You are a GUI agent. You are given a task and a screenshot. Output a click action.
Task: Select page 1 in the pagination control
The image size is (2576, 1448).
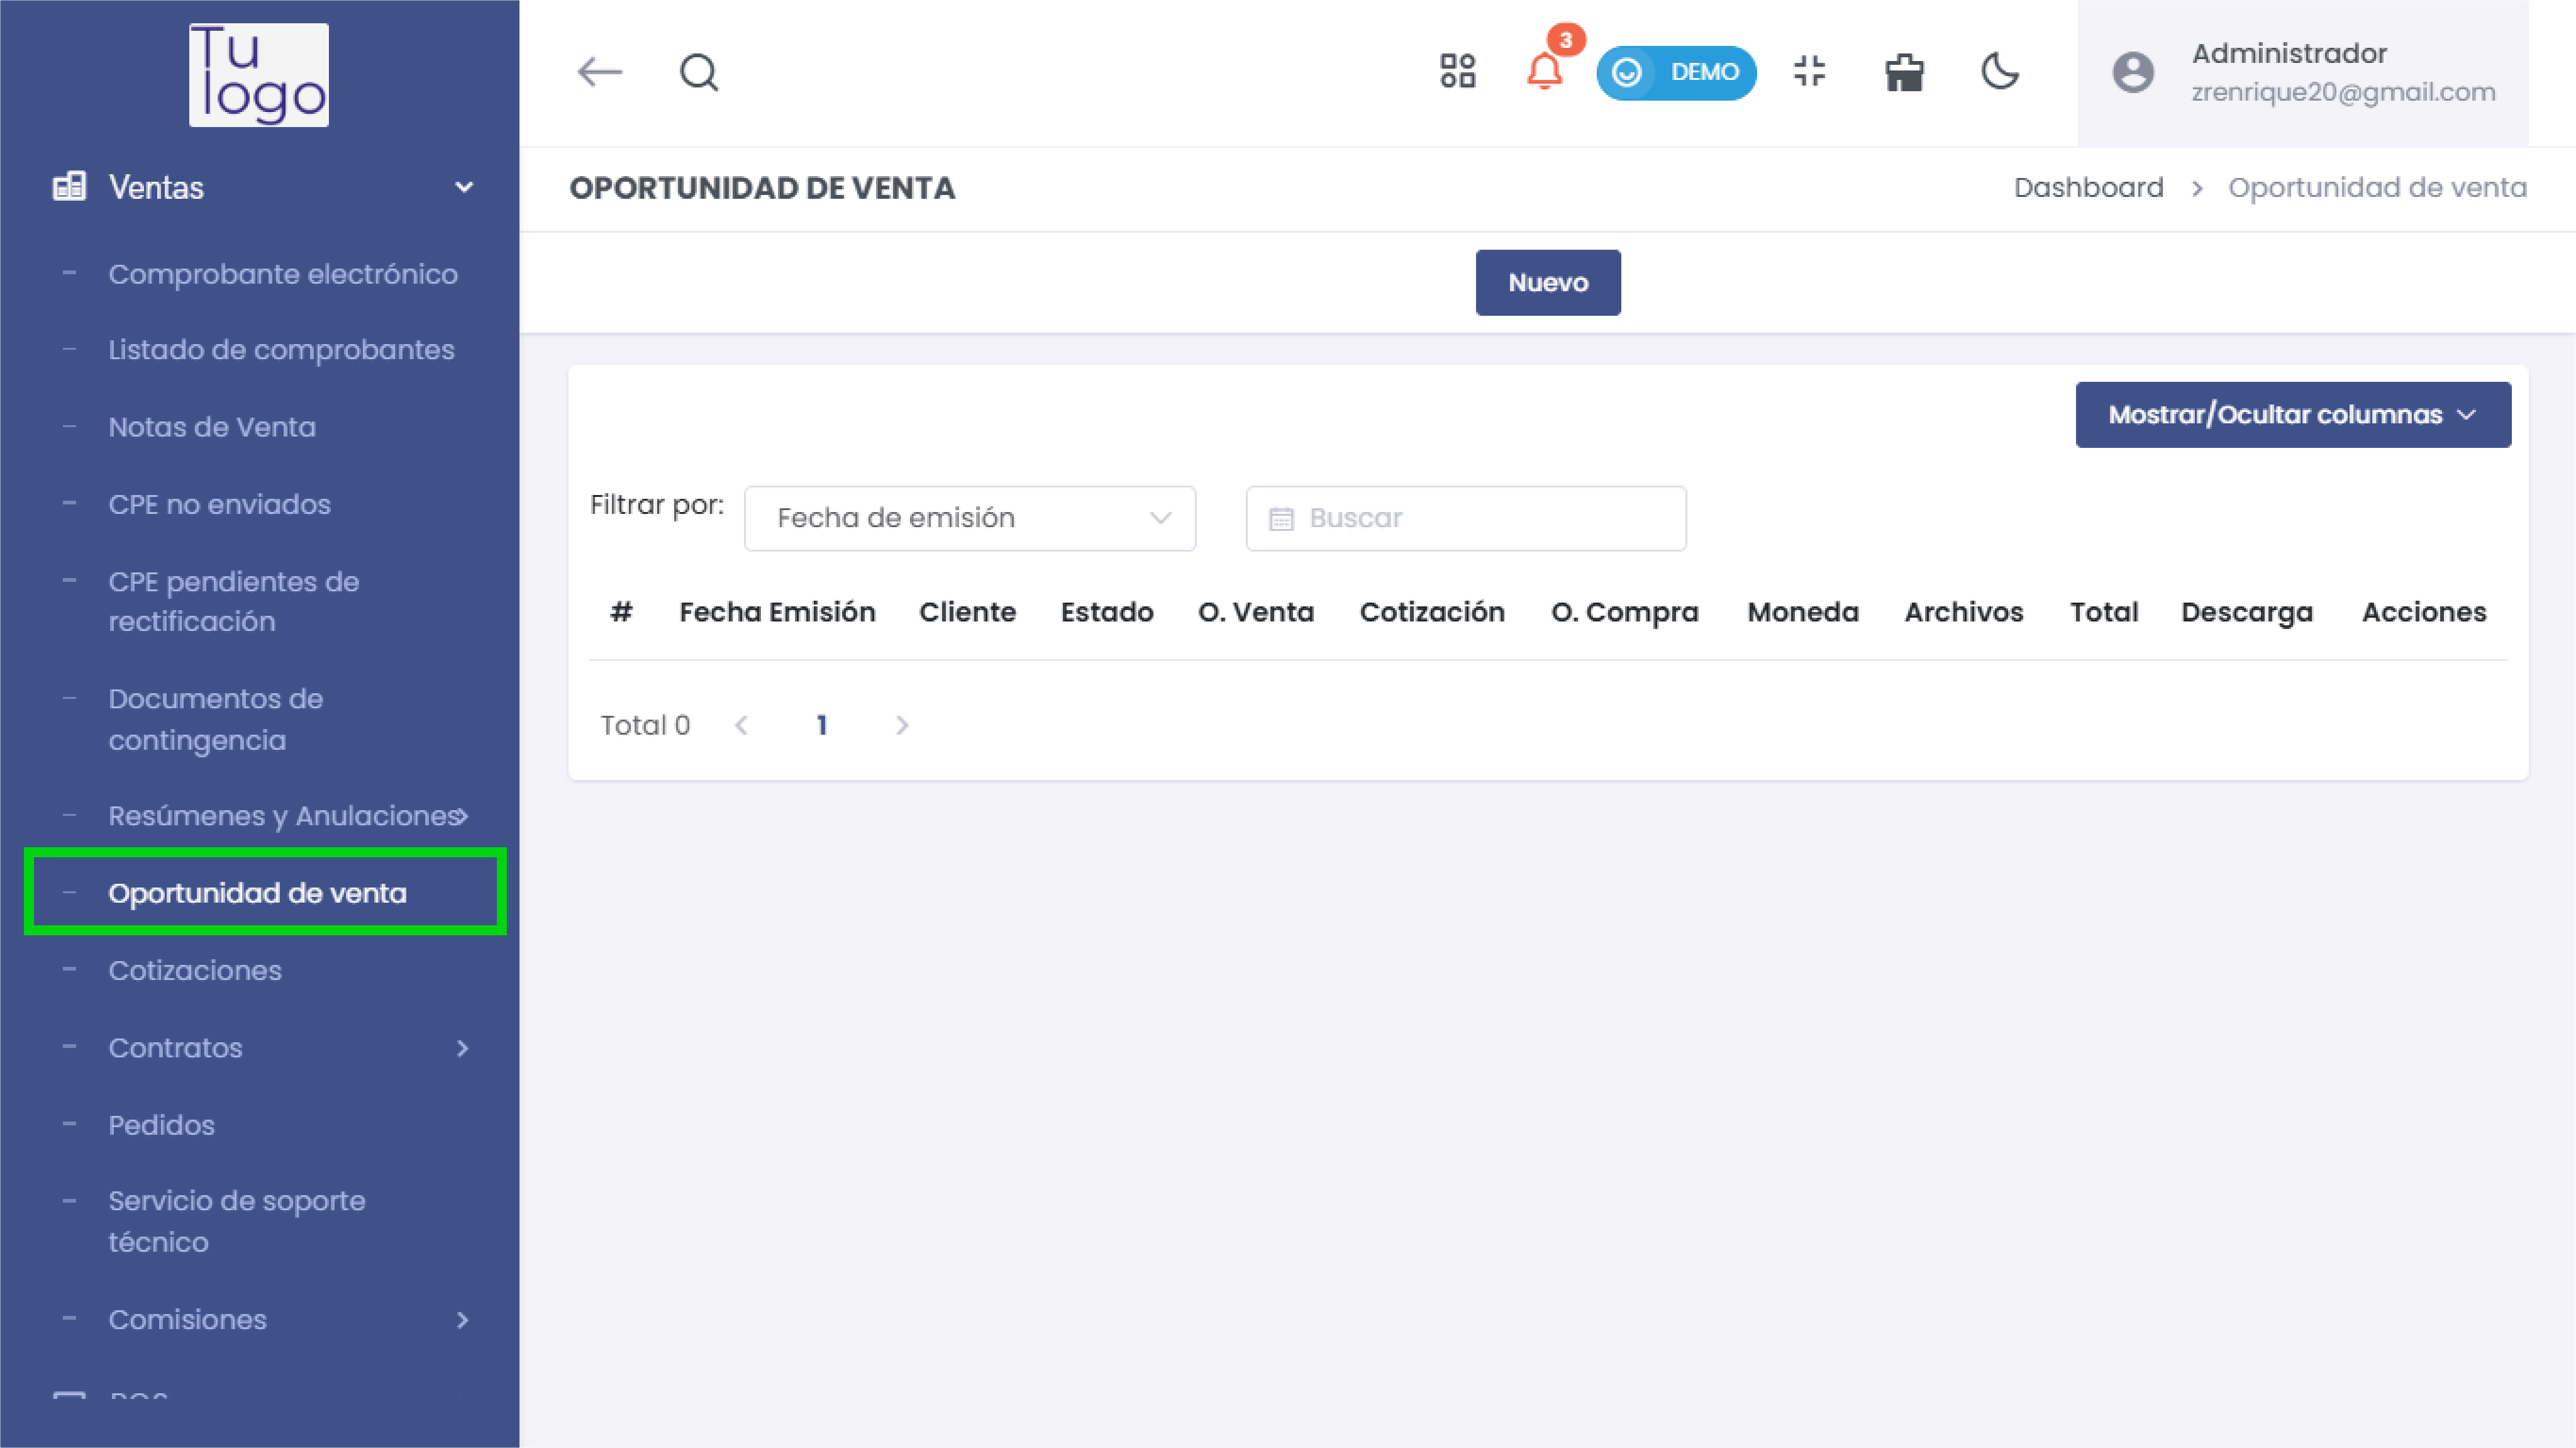point(822,725)
